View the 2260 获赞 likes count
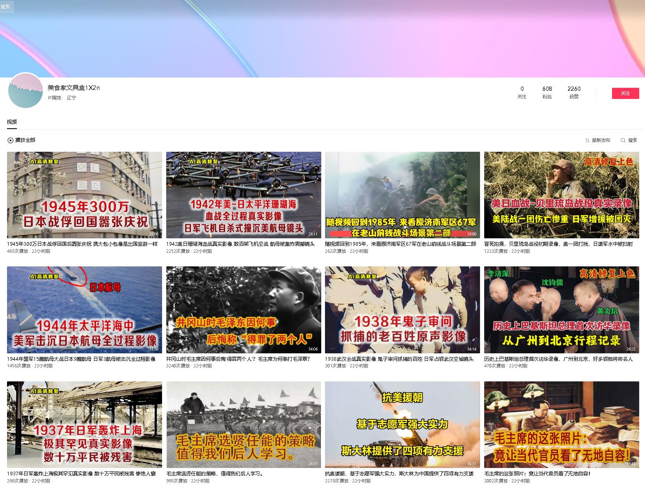 coord(574,92)
